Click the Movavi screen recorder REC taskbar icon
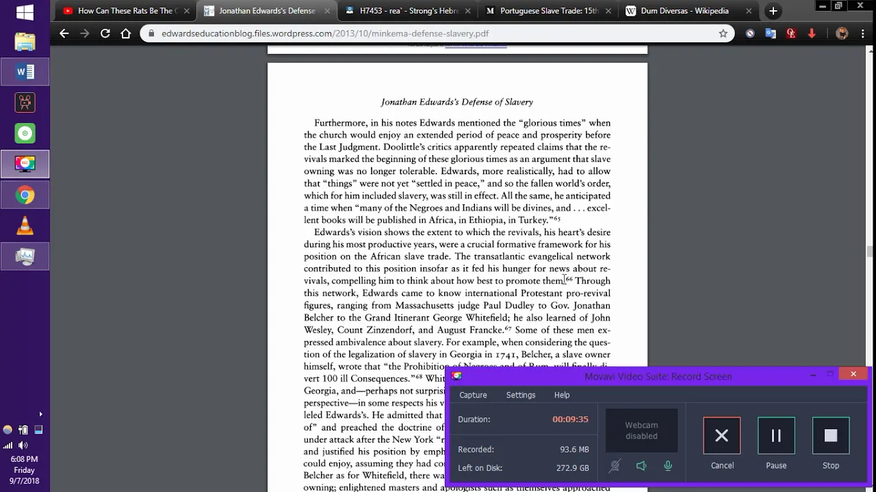This screenshot has height=492, width=876. click(25, 164)
